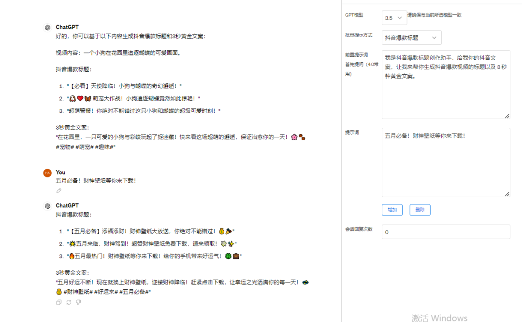This screenshot has width=522, height=322.
Task: Click the resize grip of 前置提示词 textarea
Action: coord(508,117)
